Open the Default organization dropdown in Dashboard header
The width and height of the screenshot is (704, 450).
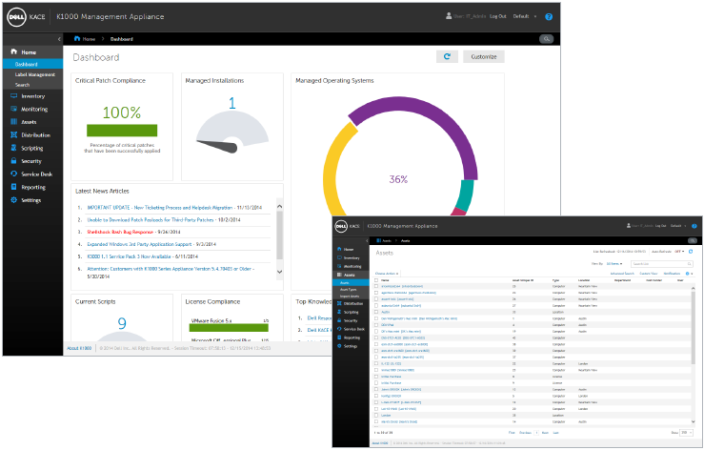pyautogui.click(x=524, y=16)
